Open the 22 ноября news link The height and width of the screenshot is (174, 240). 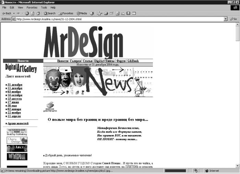14,113
